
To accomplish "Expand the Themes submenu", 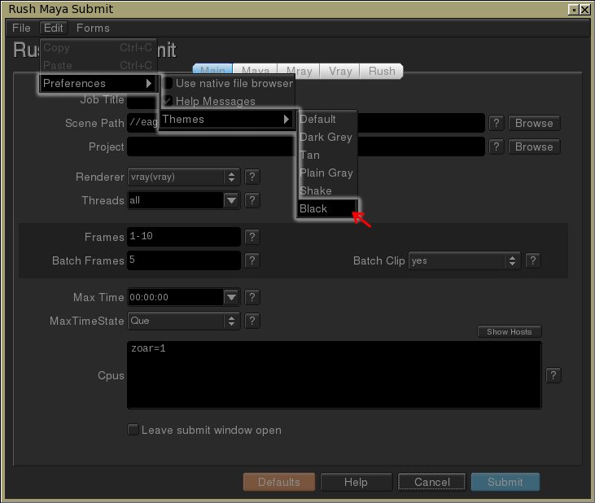I will pos(227,120).
